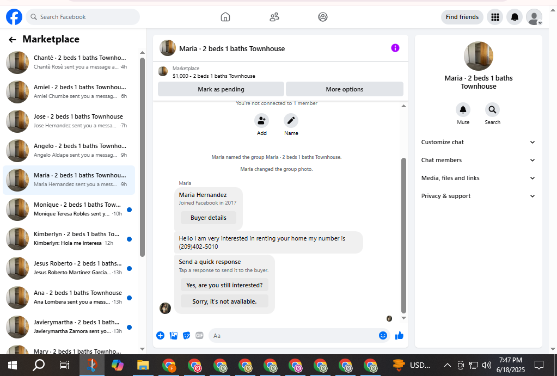Open Amiel conversation in list

click(69, 91)
